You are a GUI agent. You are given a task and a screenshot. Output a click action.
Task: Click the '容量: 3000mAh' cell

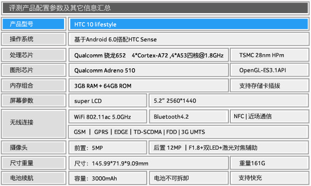(x=108, y=178)
